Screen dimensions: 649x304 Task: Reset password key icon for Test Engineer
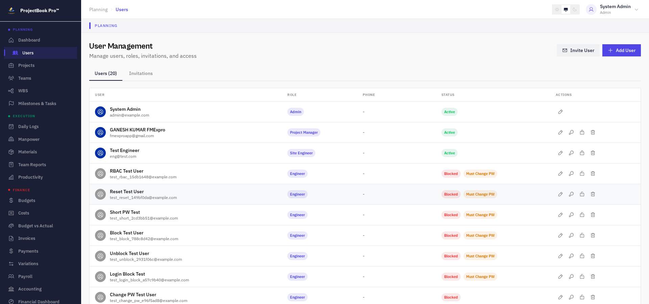571,153
